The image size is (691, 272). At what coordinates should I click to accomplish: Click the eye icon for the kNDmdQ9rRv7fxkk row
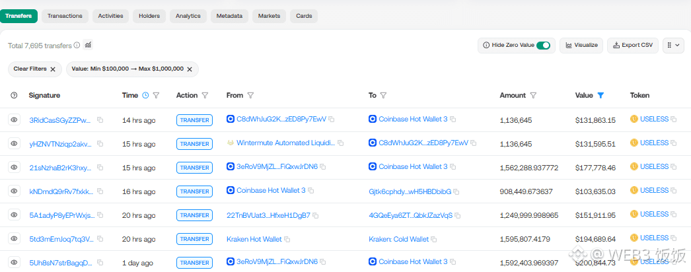click(x=14, y=191)
